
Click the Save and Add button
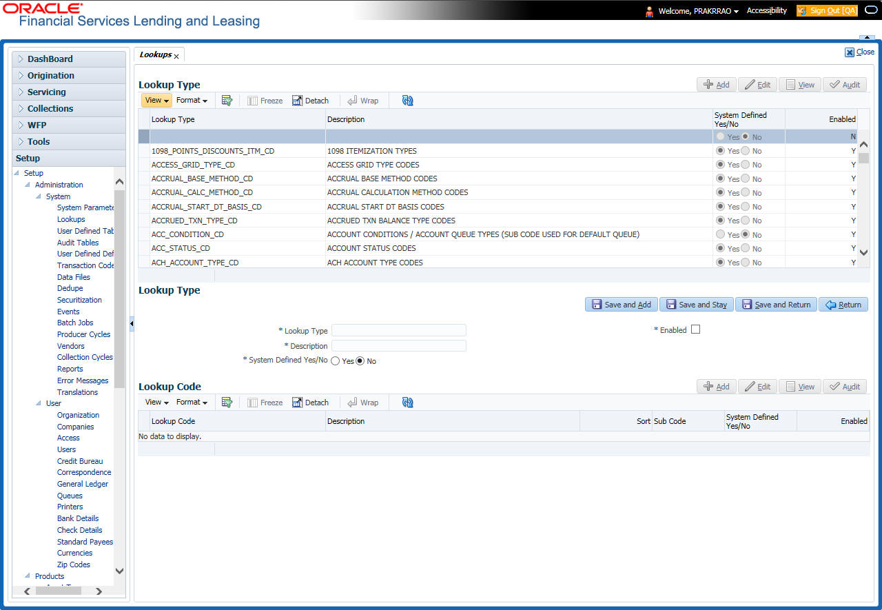[x=622, y=305]
